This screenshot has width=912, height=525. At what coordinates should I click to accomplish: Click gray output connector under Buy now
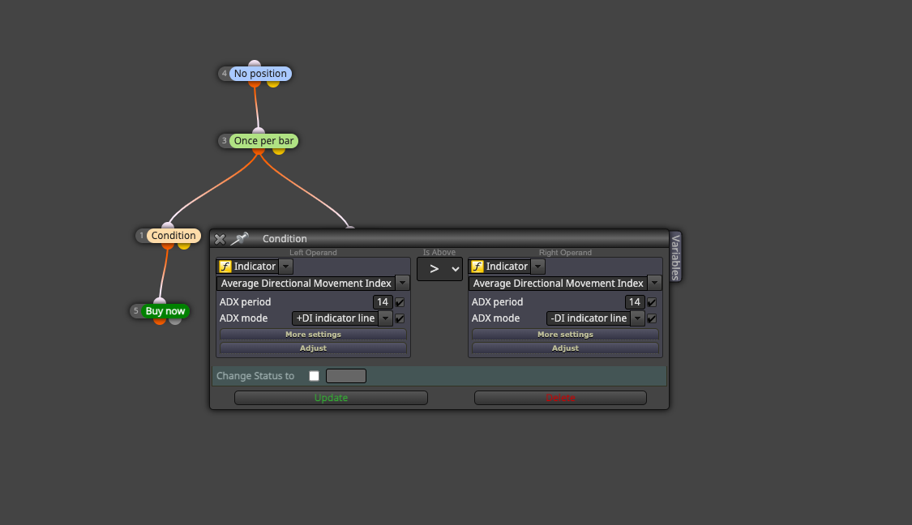[175, 321]
